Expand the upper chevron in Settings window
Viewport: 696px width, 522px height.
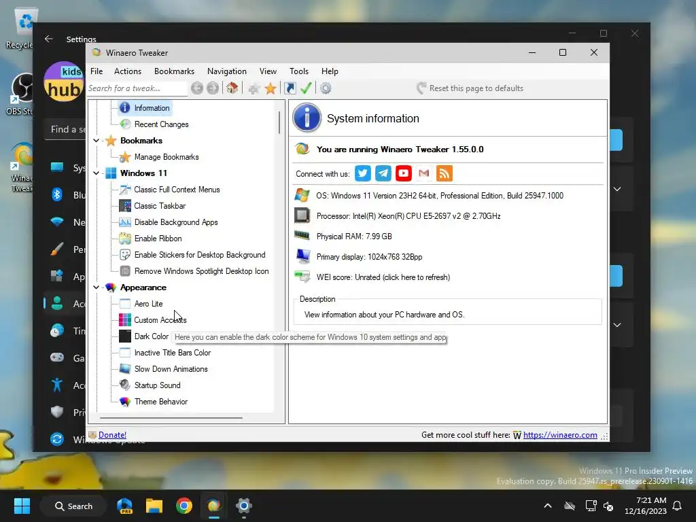617,189
